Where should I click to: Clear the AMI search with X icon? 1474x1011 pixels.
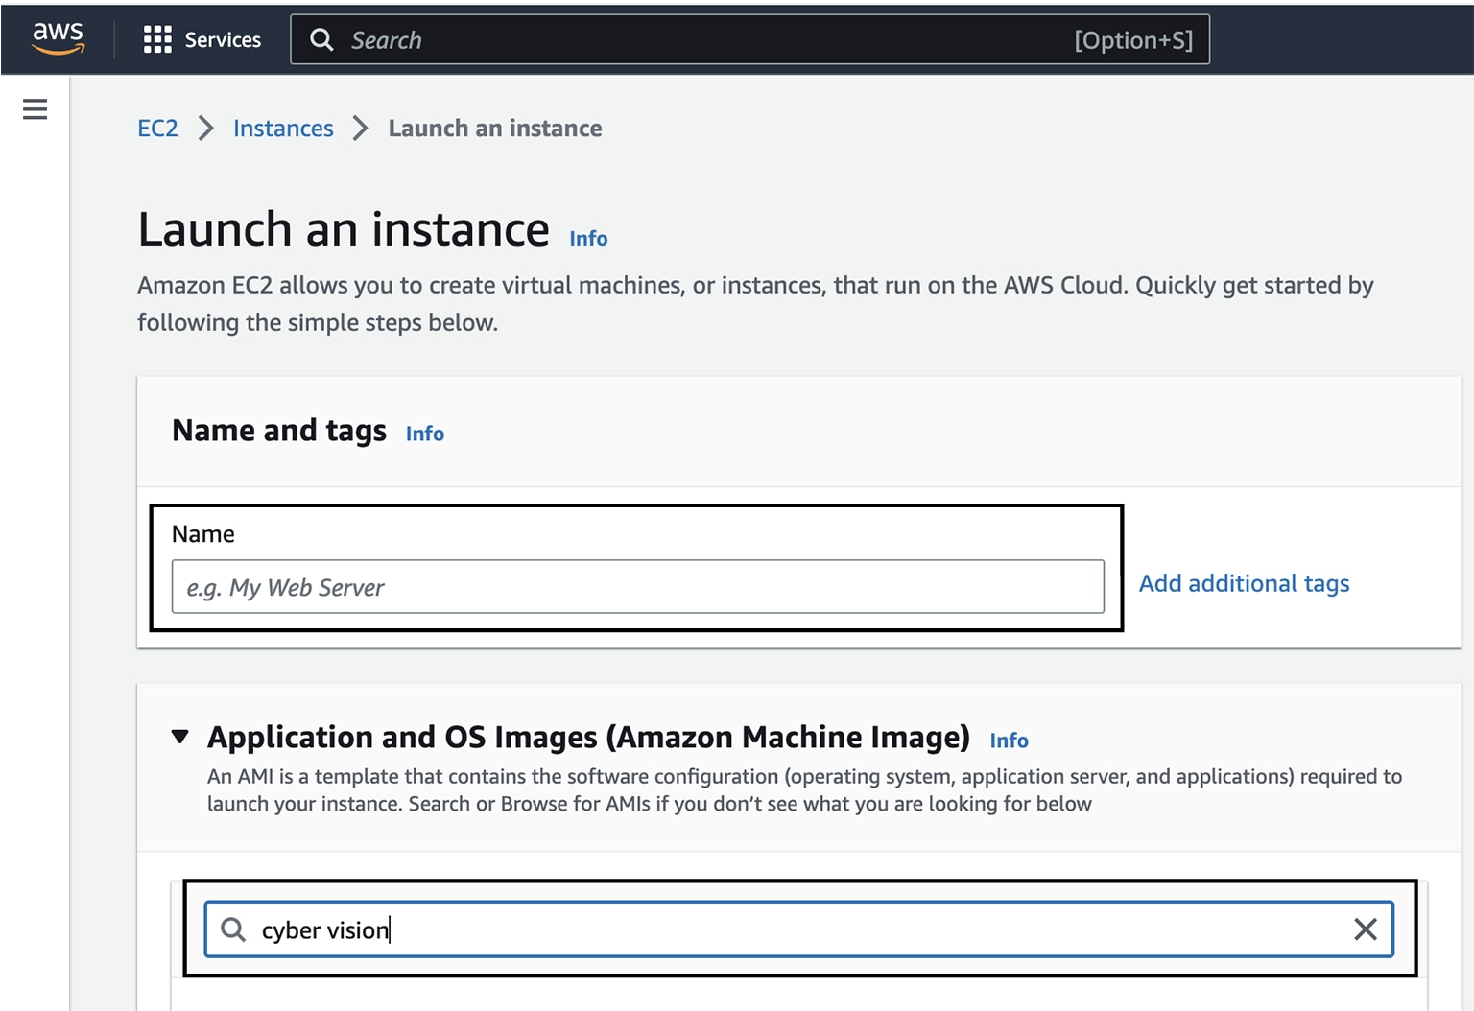click(1365, 929)
